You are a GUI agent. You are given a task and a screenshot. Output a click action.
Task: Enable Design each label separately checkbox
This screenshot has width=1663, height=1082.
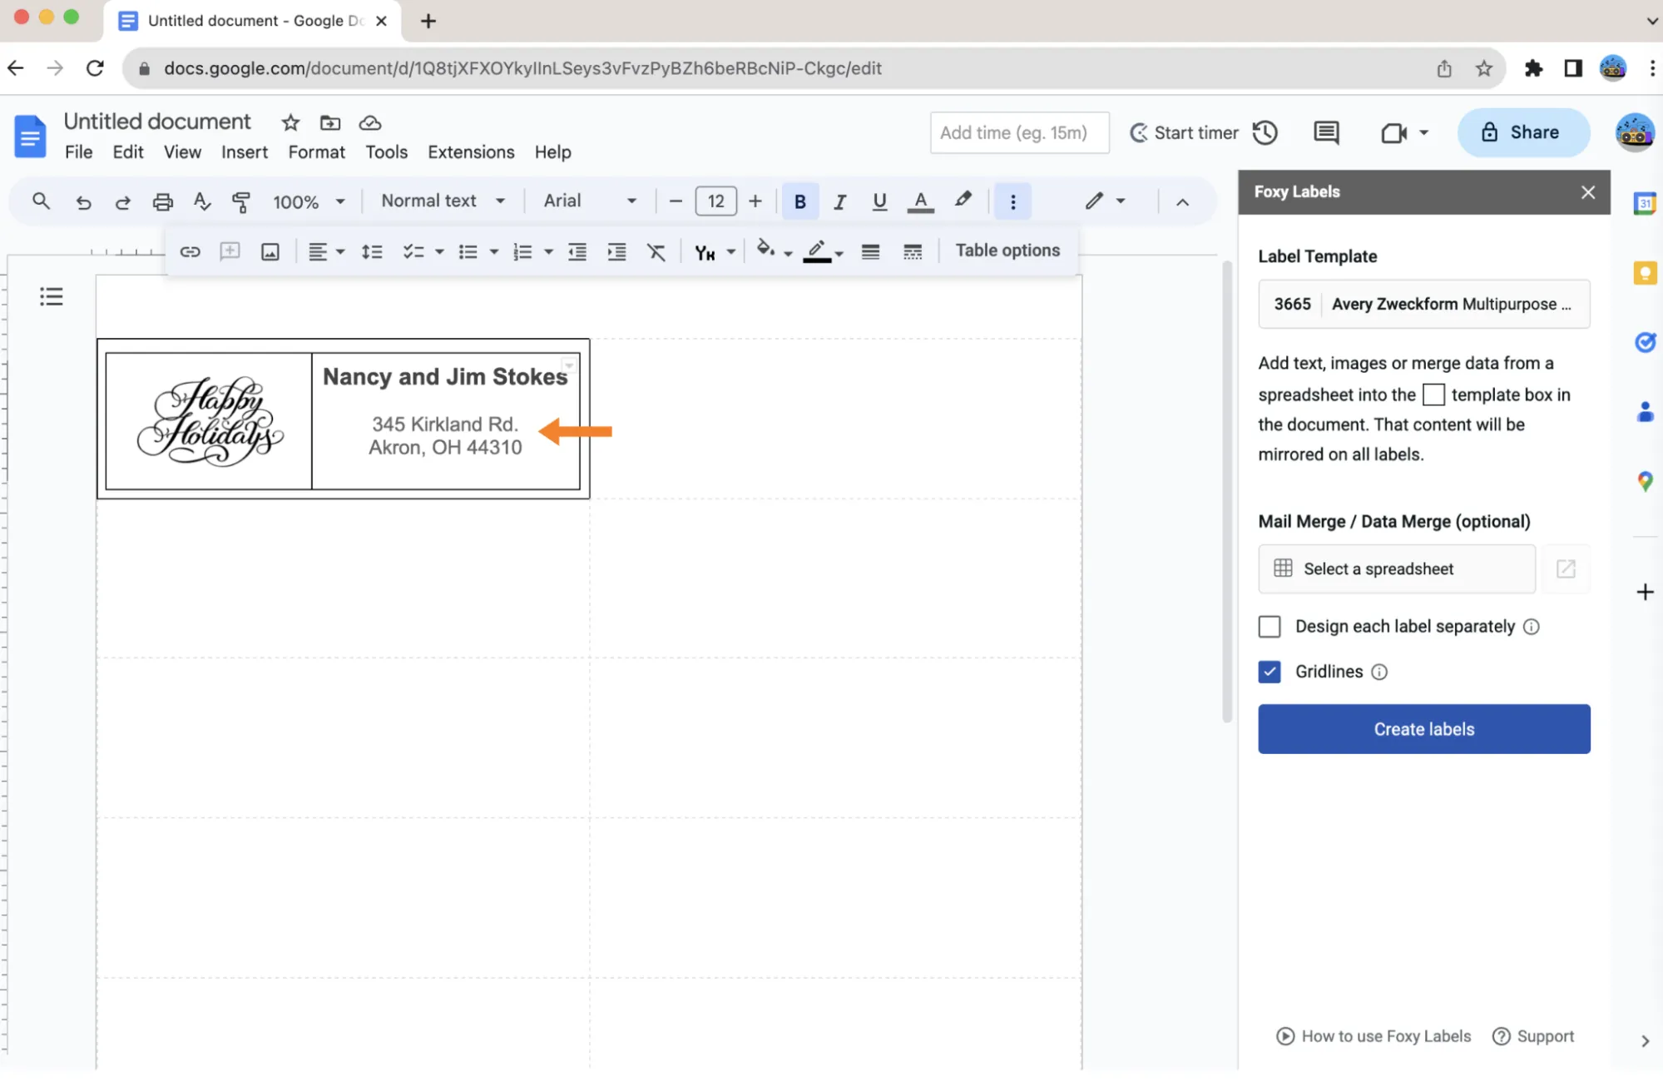1269,626
